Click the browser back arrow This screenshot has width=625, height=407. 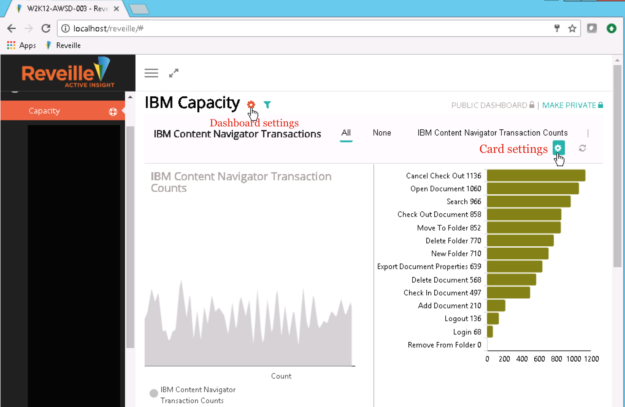[11, 28]
